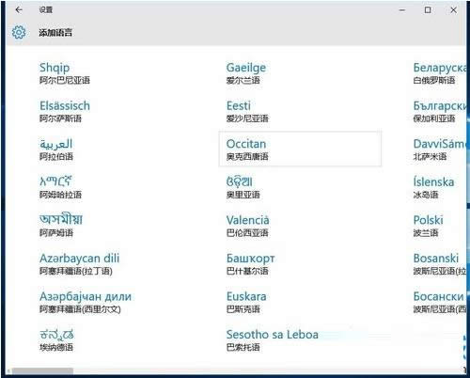Click the horizontal scrollbar thumb
The height and width of the screenshot is (378, 470).
pos(42,371)
